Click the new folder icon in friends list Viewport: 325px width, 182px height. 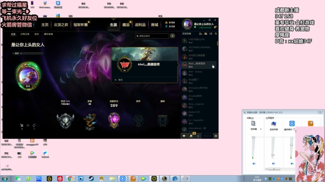(206, 34)
